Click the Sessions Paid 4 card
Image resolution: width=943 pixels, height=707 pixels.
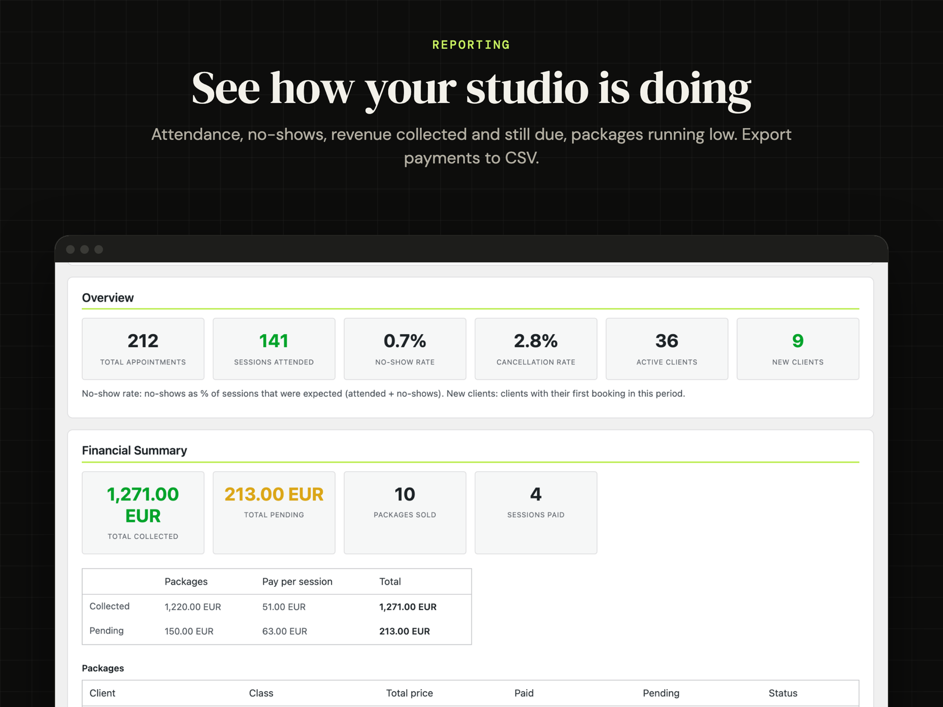536,513
